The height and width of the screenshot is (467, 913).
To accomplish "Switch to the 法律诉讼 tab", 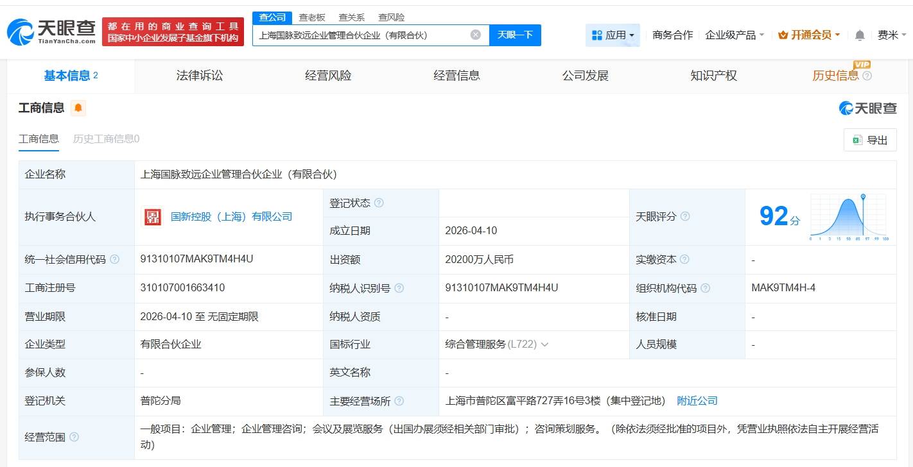I will coord(199,75).
